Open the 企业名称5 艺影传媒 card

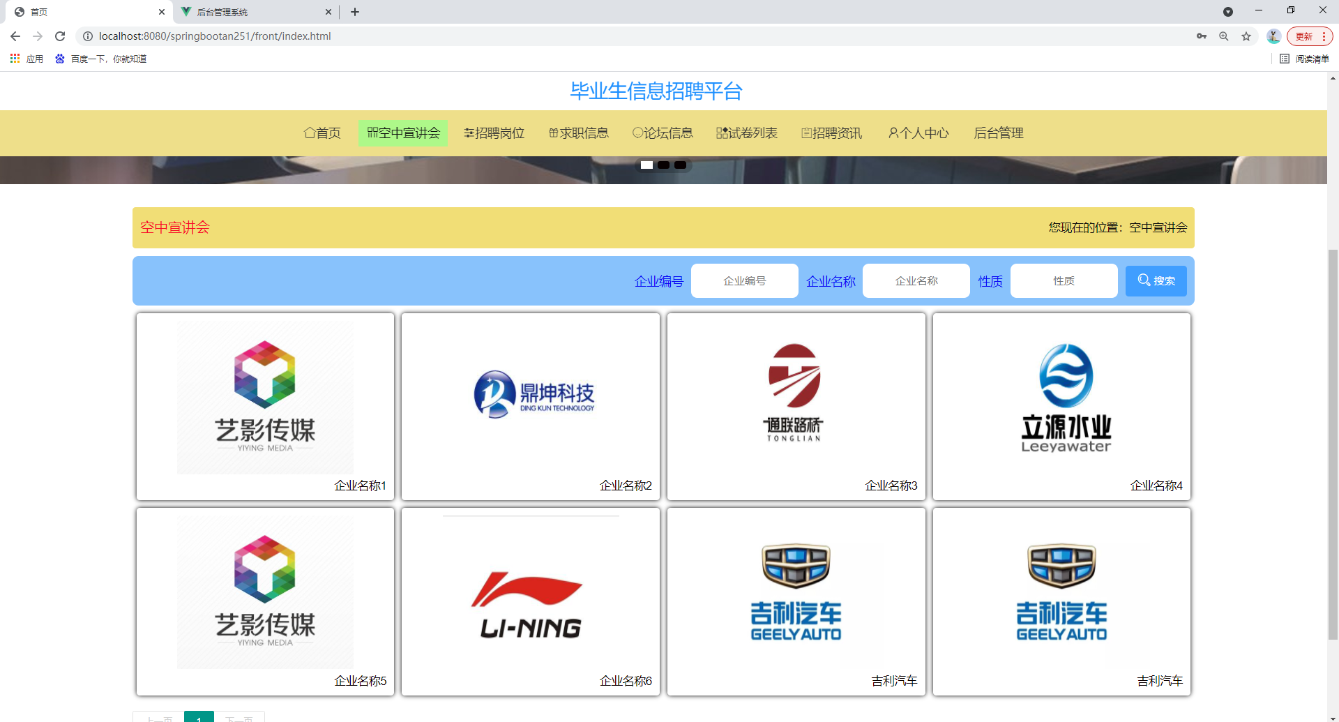265,601
